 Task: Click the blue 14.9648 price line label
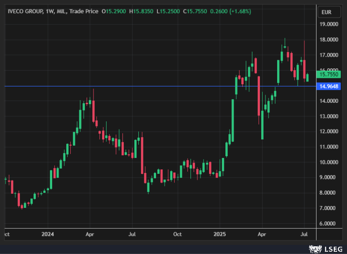pyautogui.click(x=330, y=86)
